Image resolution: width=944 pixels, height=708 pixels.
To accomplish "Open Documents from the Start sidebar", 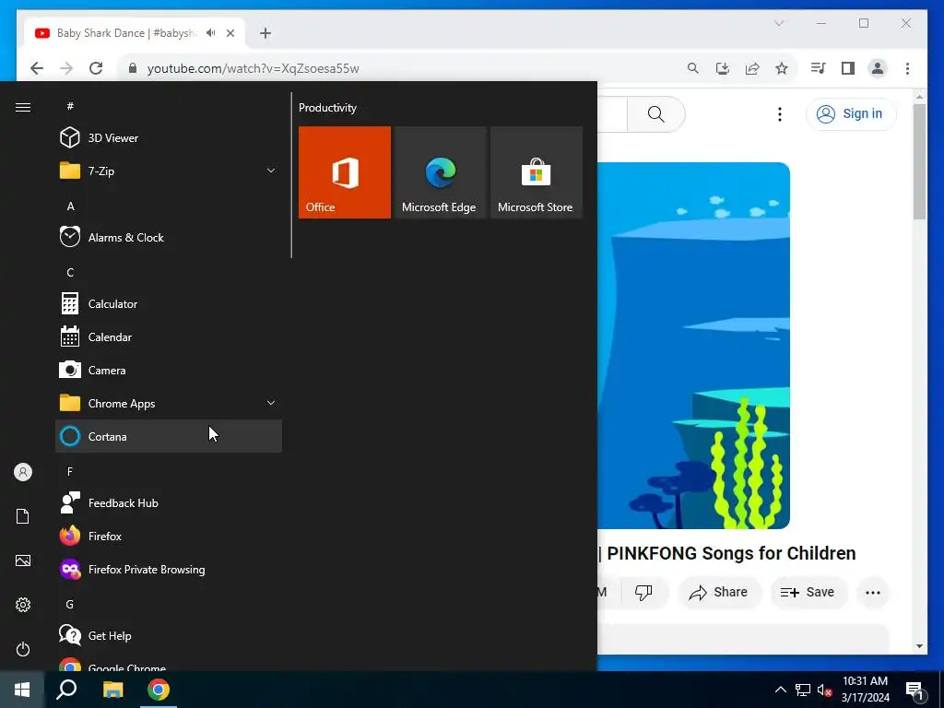I will tap(23, 516).
